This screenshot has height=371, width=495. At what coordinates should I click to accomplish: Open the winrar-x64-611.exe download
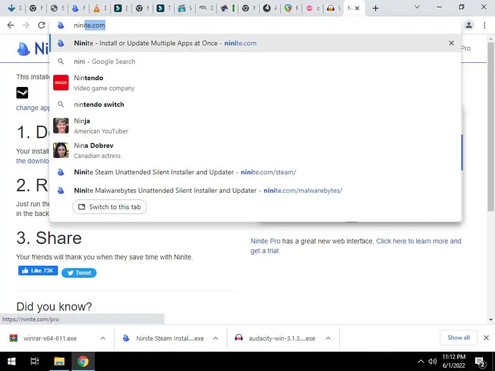50,339
